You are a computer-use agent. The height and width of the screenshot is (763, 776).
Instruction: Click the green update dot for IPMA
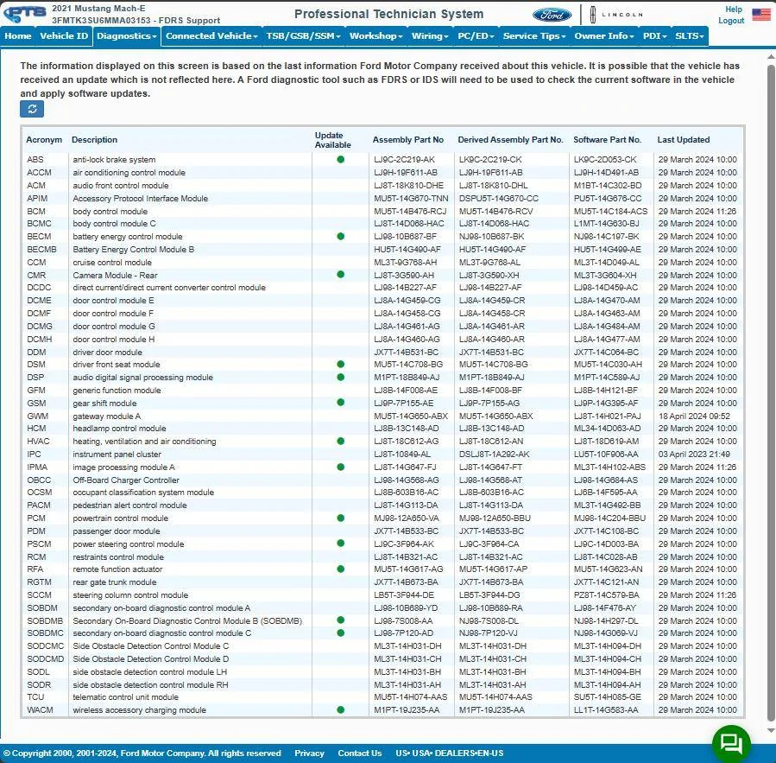tap(340, 467)
